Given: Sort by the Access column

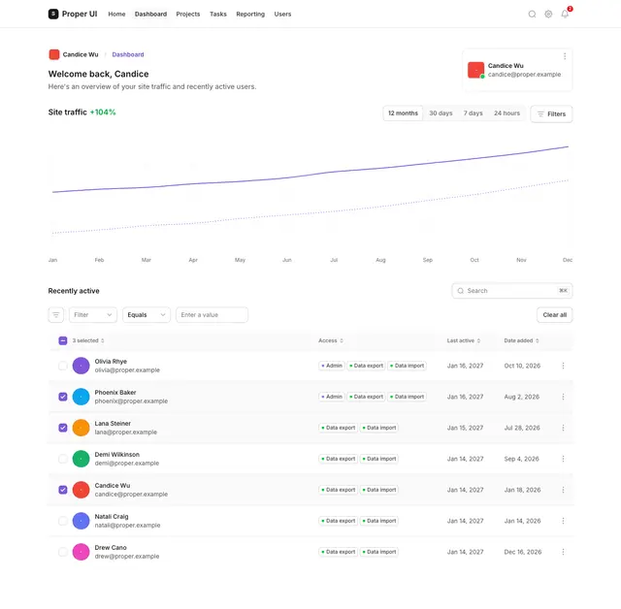Looking at the screenshot, I should 331,340.
